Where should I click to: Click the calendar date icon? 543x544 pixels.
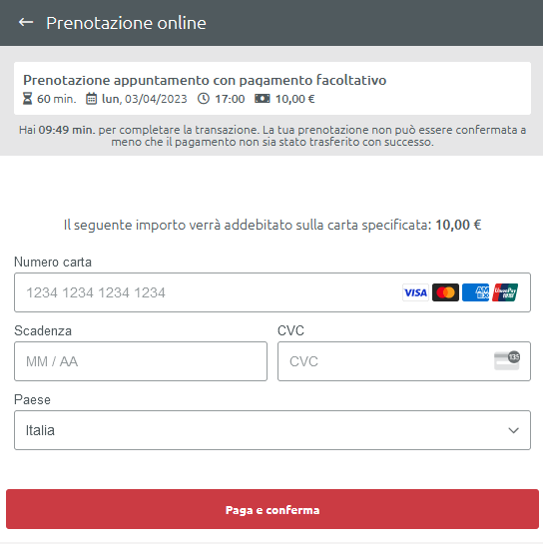(91, 99)
